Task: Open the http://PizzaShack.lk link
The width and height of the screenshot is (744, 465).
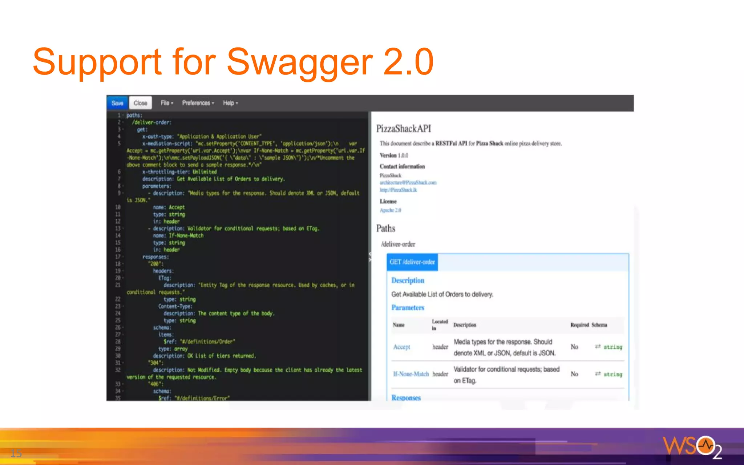Action: [398, 190]
